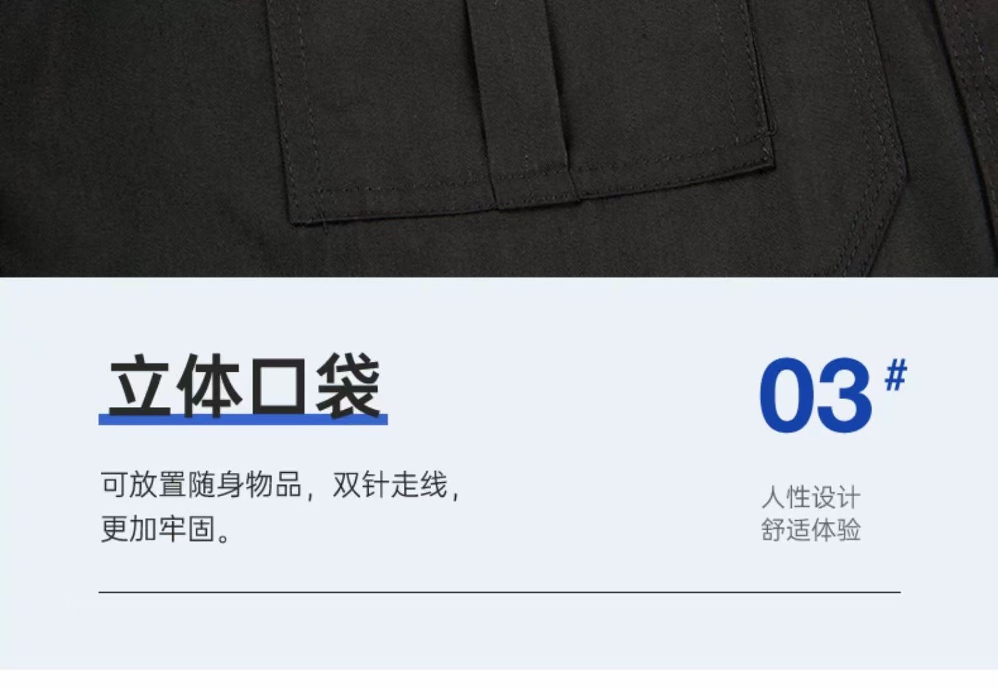This screenshot has height=689, width=998.
Task: Click the 人性设计 text
Action: (811, 497)
